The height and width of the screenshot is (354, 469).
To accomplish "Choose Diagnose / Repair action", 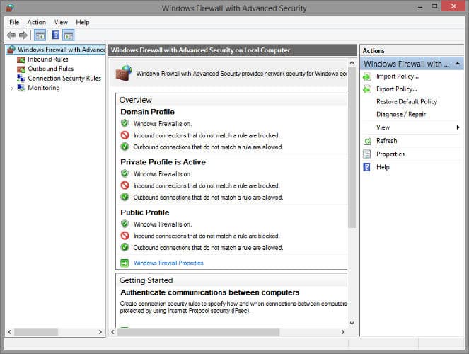I will (x=401, y=114).
